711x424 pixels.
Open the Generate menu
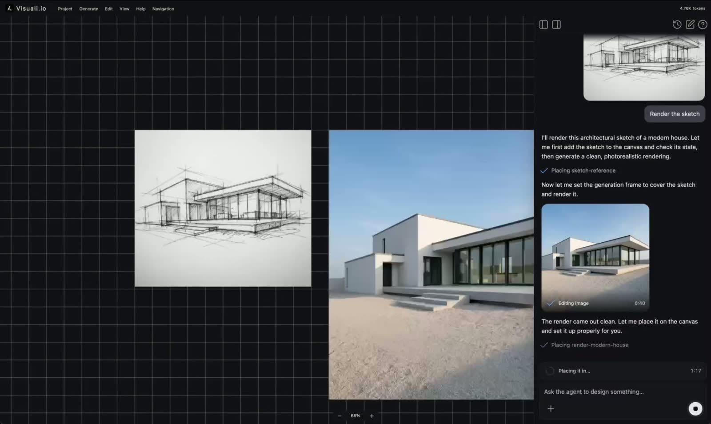click(88, 9)
